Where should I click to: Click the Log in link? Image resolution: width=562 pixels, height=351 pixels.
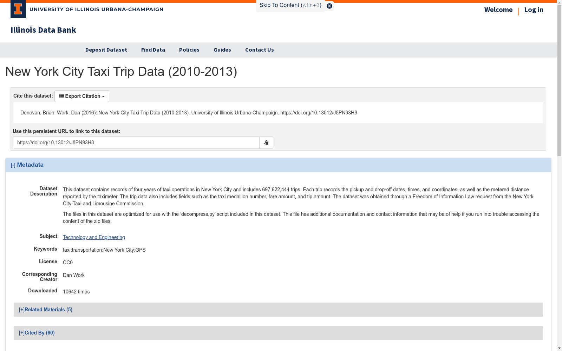[x=534, y=10]
